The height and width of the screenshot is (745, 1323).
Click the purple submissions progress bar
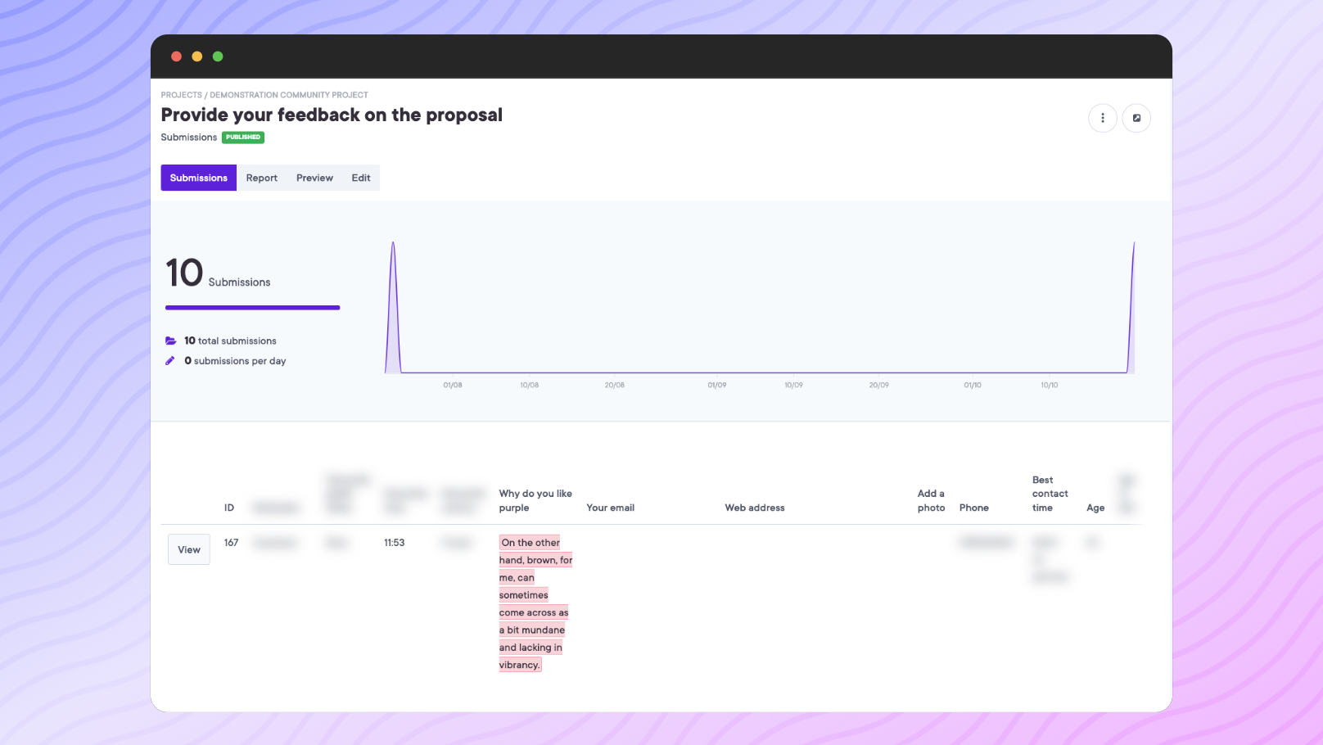tap(252, 308)
